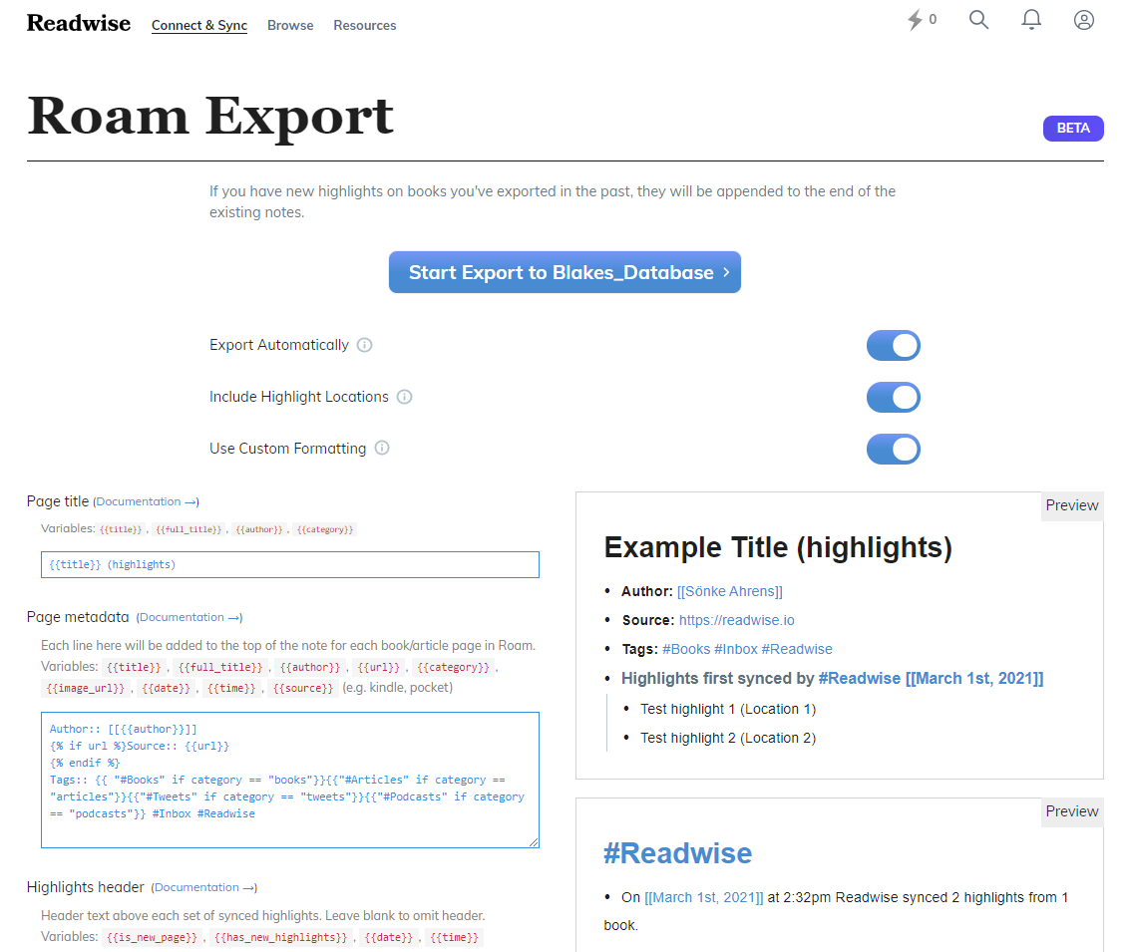Click the first Preview label tab
The width and height of the screenshot is (1132, 952).
(1071, 505)
